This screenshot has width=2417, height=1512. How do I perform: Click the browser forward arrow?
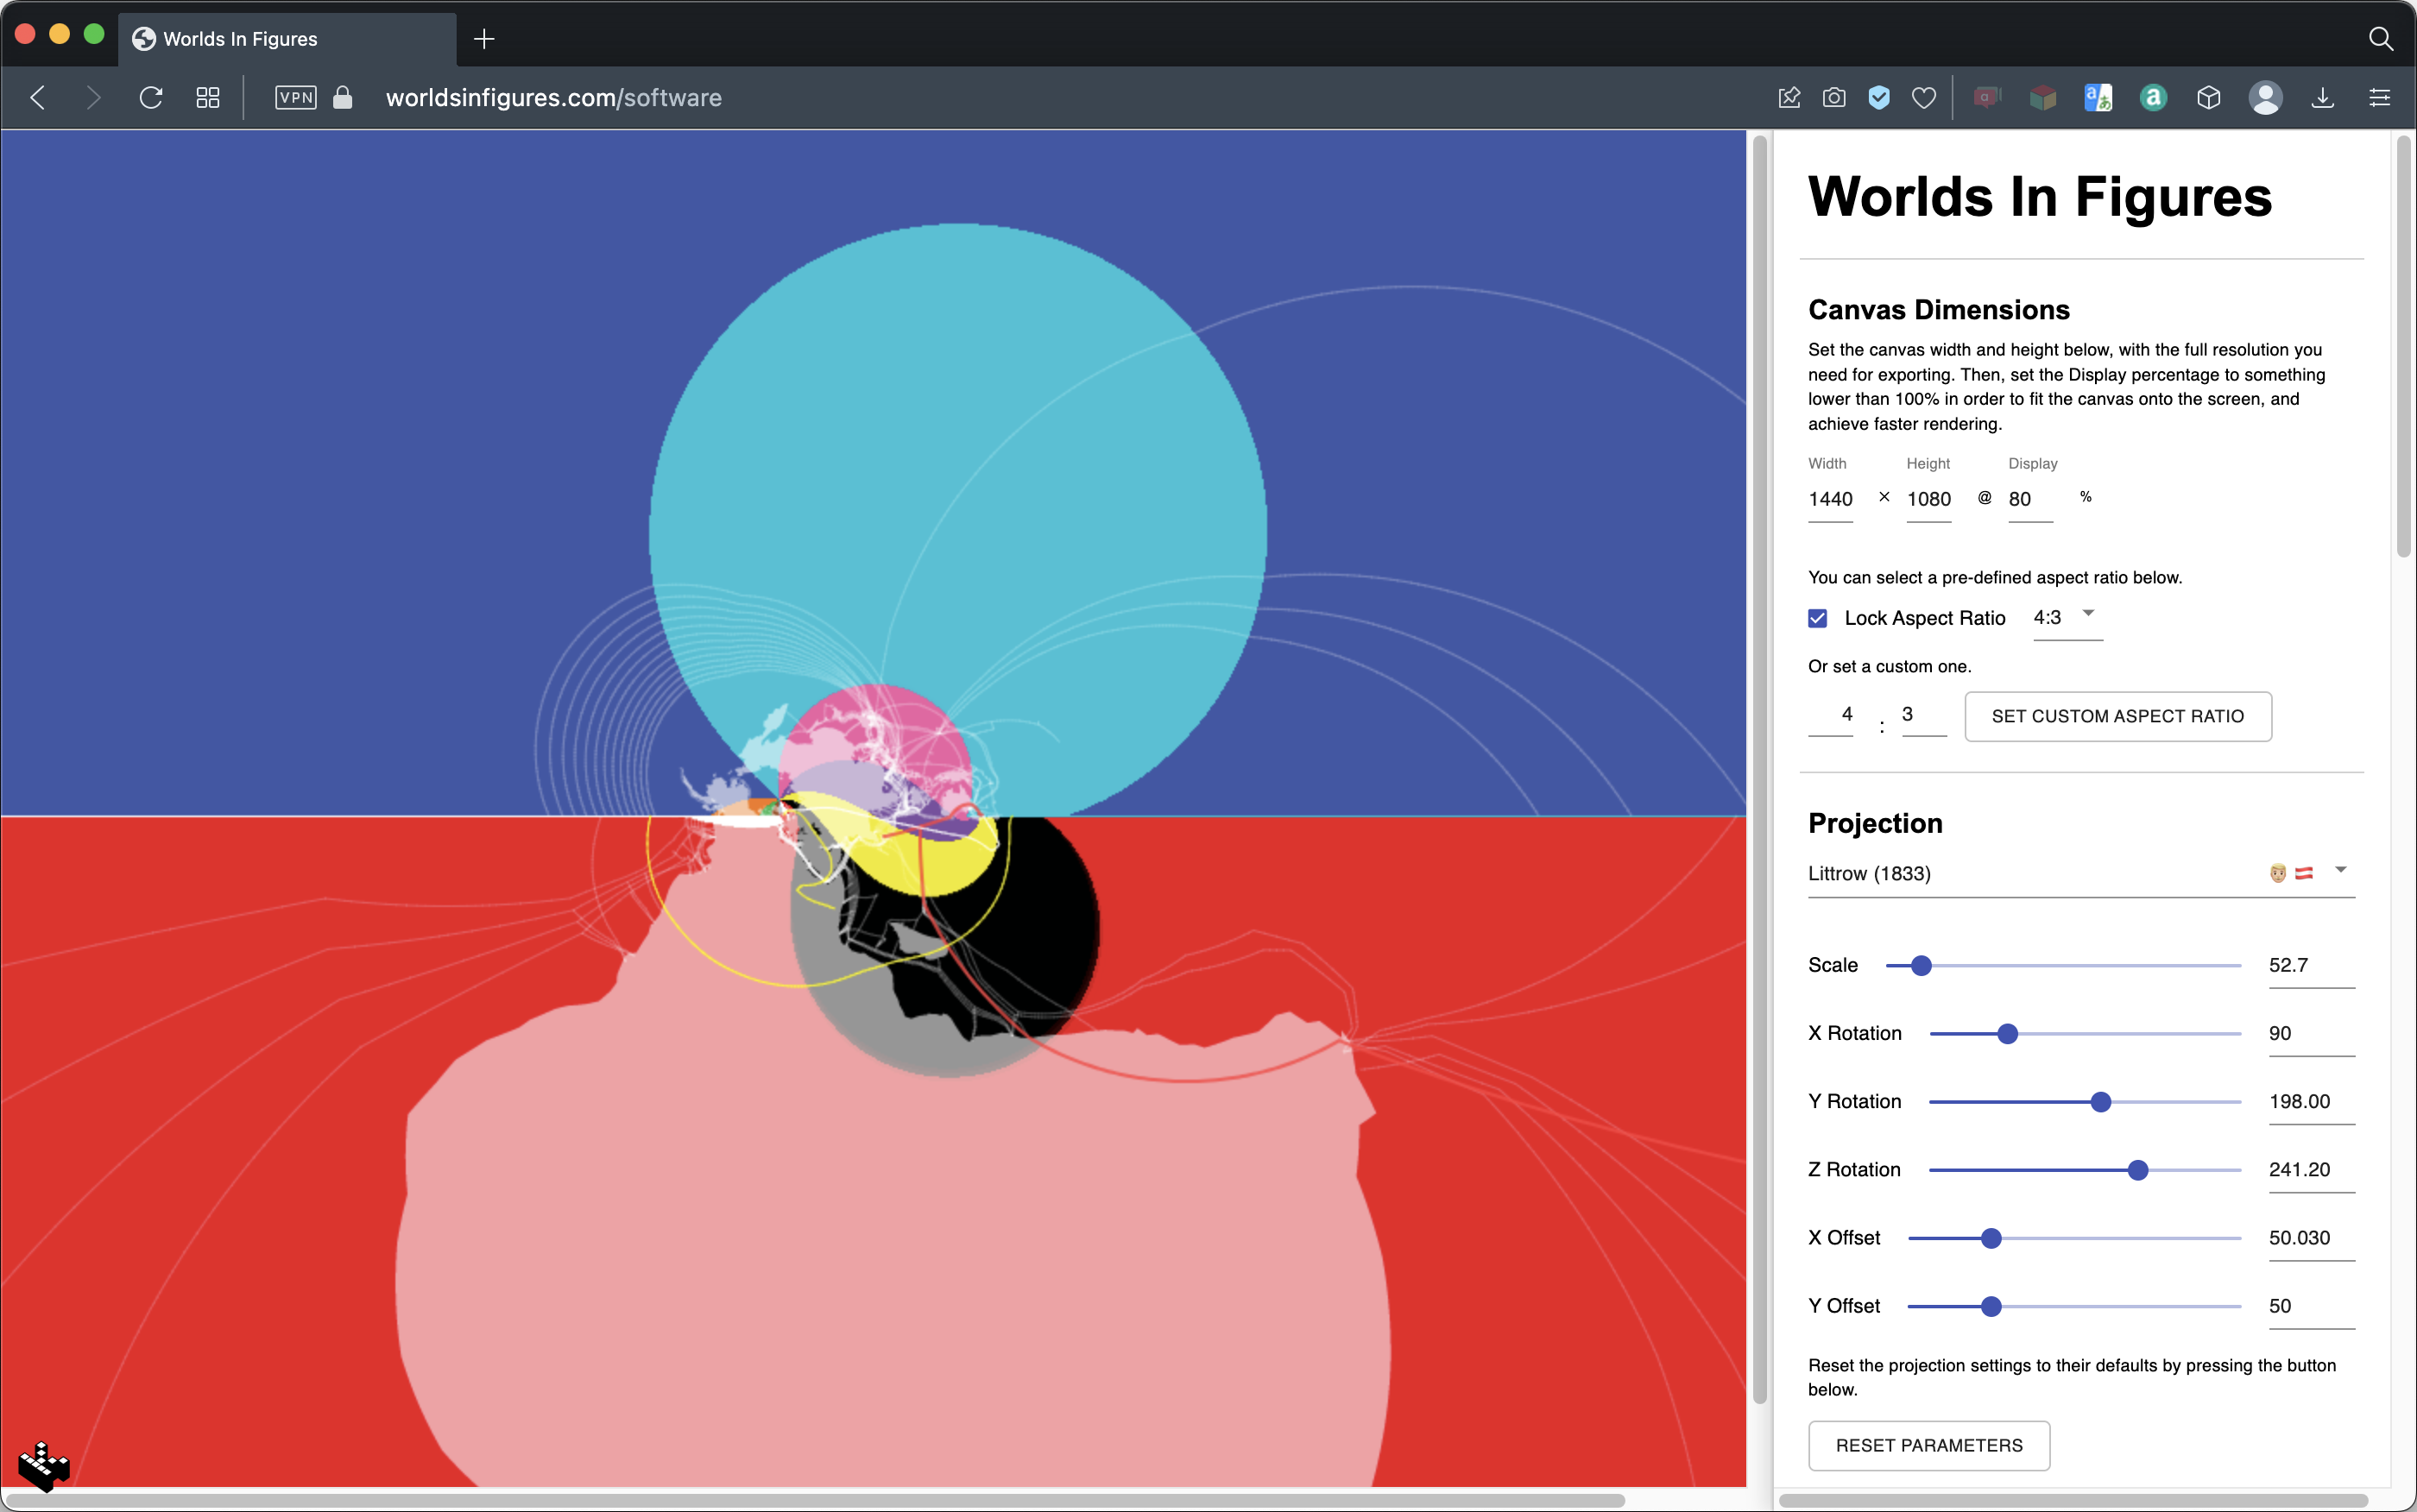tap(93, 97)
